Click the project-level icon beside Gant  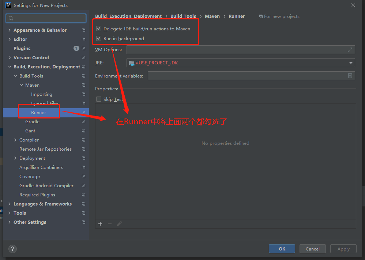point(83,131)
